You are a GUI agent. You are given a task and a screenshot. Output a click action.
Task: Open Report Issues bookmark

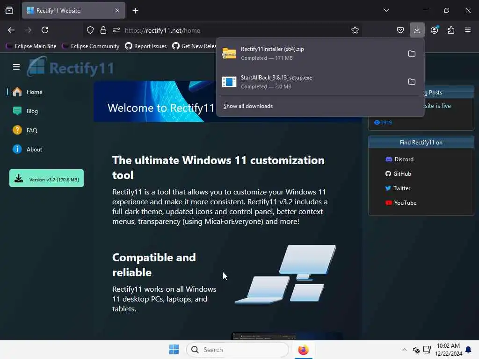coord(146,46)
